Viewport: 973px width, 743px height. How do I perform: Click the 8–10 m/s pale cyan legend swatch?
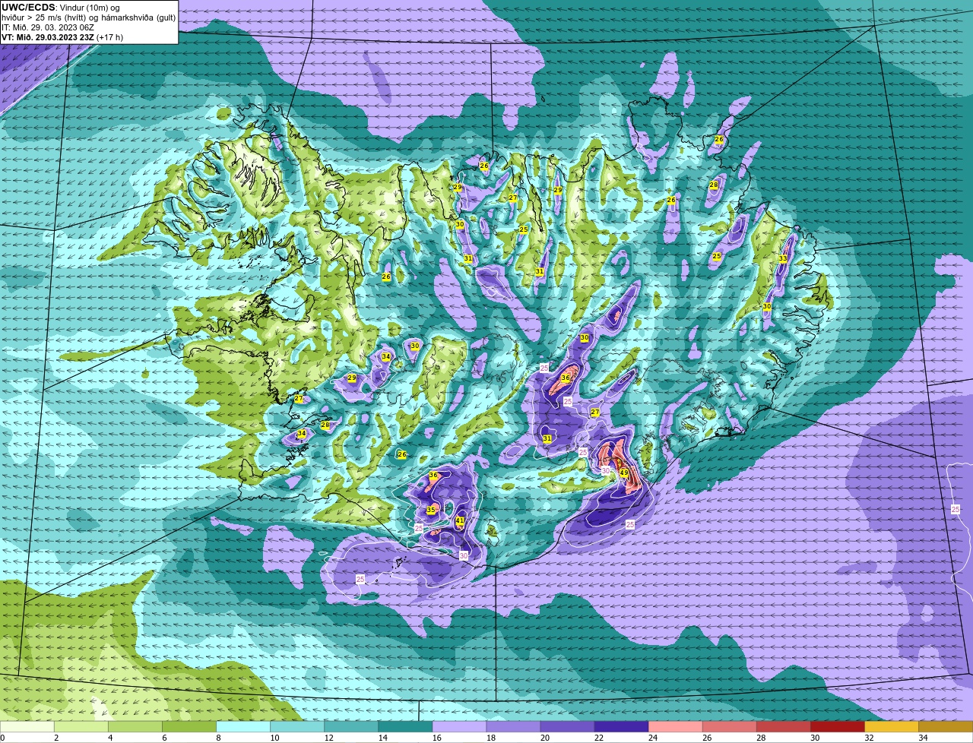243,727
